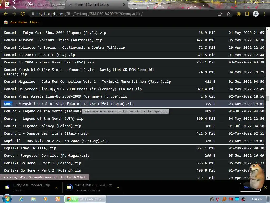Image resolution: width=270 pixels, height=203 pixels.
Task: Open Konami On Screen Line-Up 2007-2008 zip
Action: coord(73,89)
